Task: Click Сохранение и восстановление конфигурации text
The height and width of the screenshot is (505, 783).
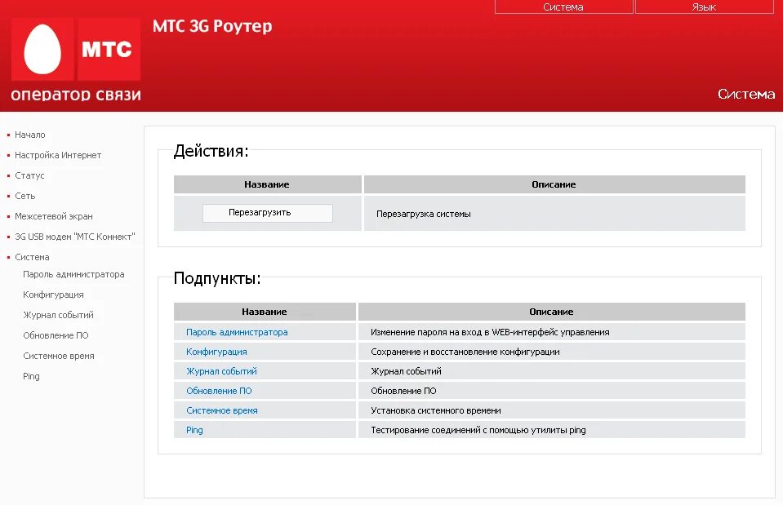Action: [x=465, y=352]
